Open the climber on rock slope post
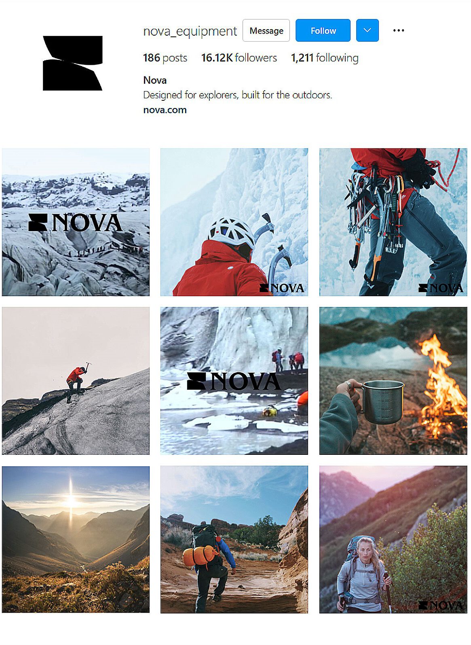Screen dimensions: 471x645 (76, 381)
